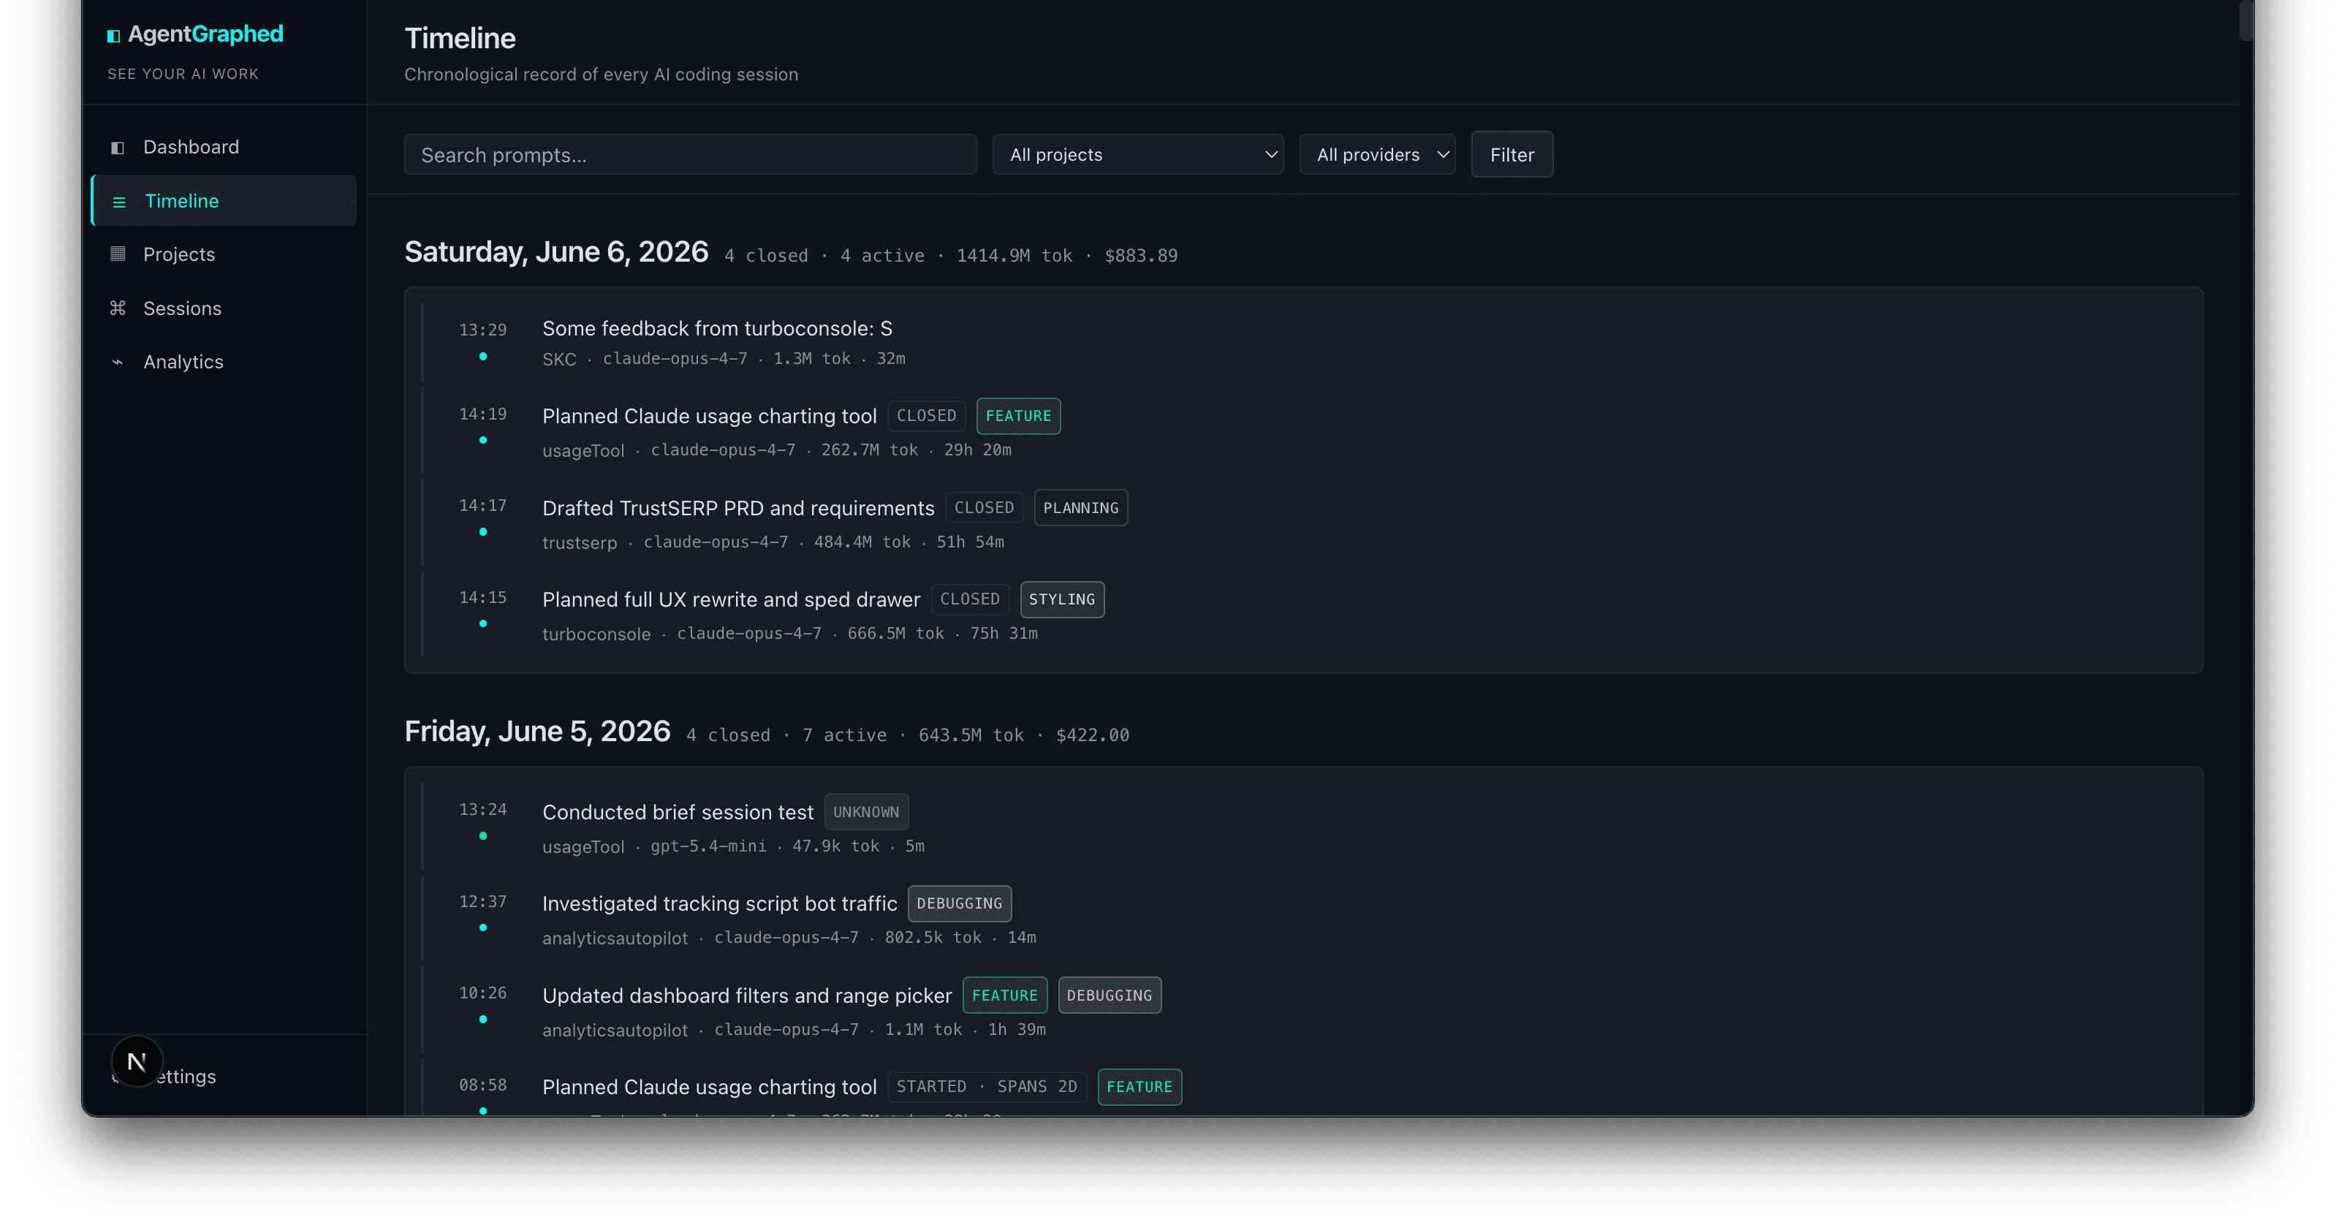
Task: Click the '$422.00' daily cost
Action: [x=1093, y=735]
